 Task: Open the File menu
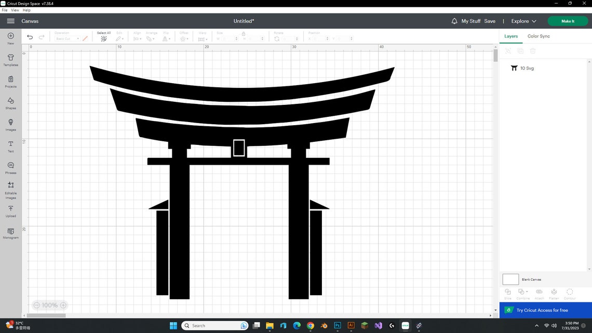tap(4, 10)
